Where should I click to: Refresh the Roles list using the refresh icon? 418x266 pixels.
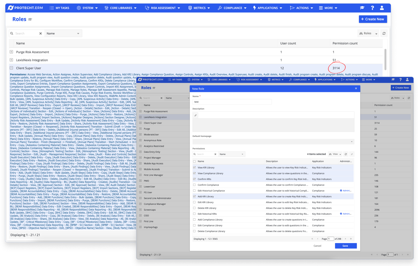pos(384,33)
